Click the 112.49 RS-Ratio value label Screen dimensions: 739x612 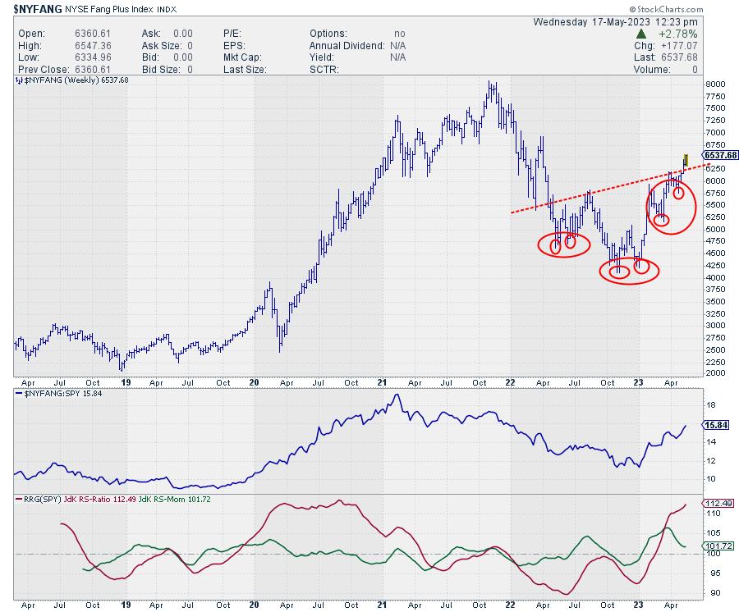(718, 503)
